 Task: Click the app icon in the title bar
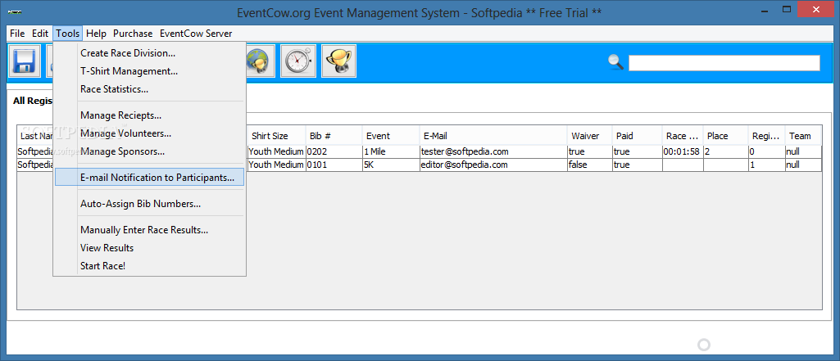click(x=15, y=11)
